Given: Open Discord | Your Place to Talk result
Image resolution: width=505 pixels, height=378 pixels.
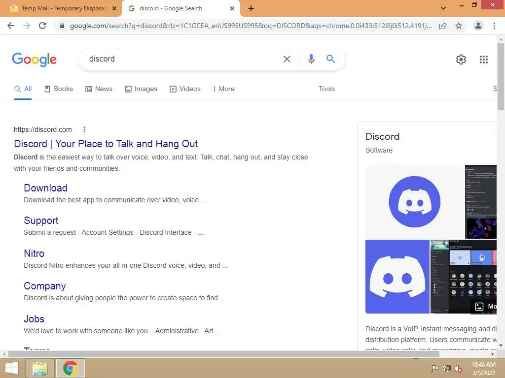Looking at the screenshot, I should [x=106, y=144].
